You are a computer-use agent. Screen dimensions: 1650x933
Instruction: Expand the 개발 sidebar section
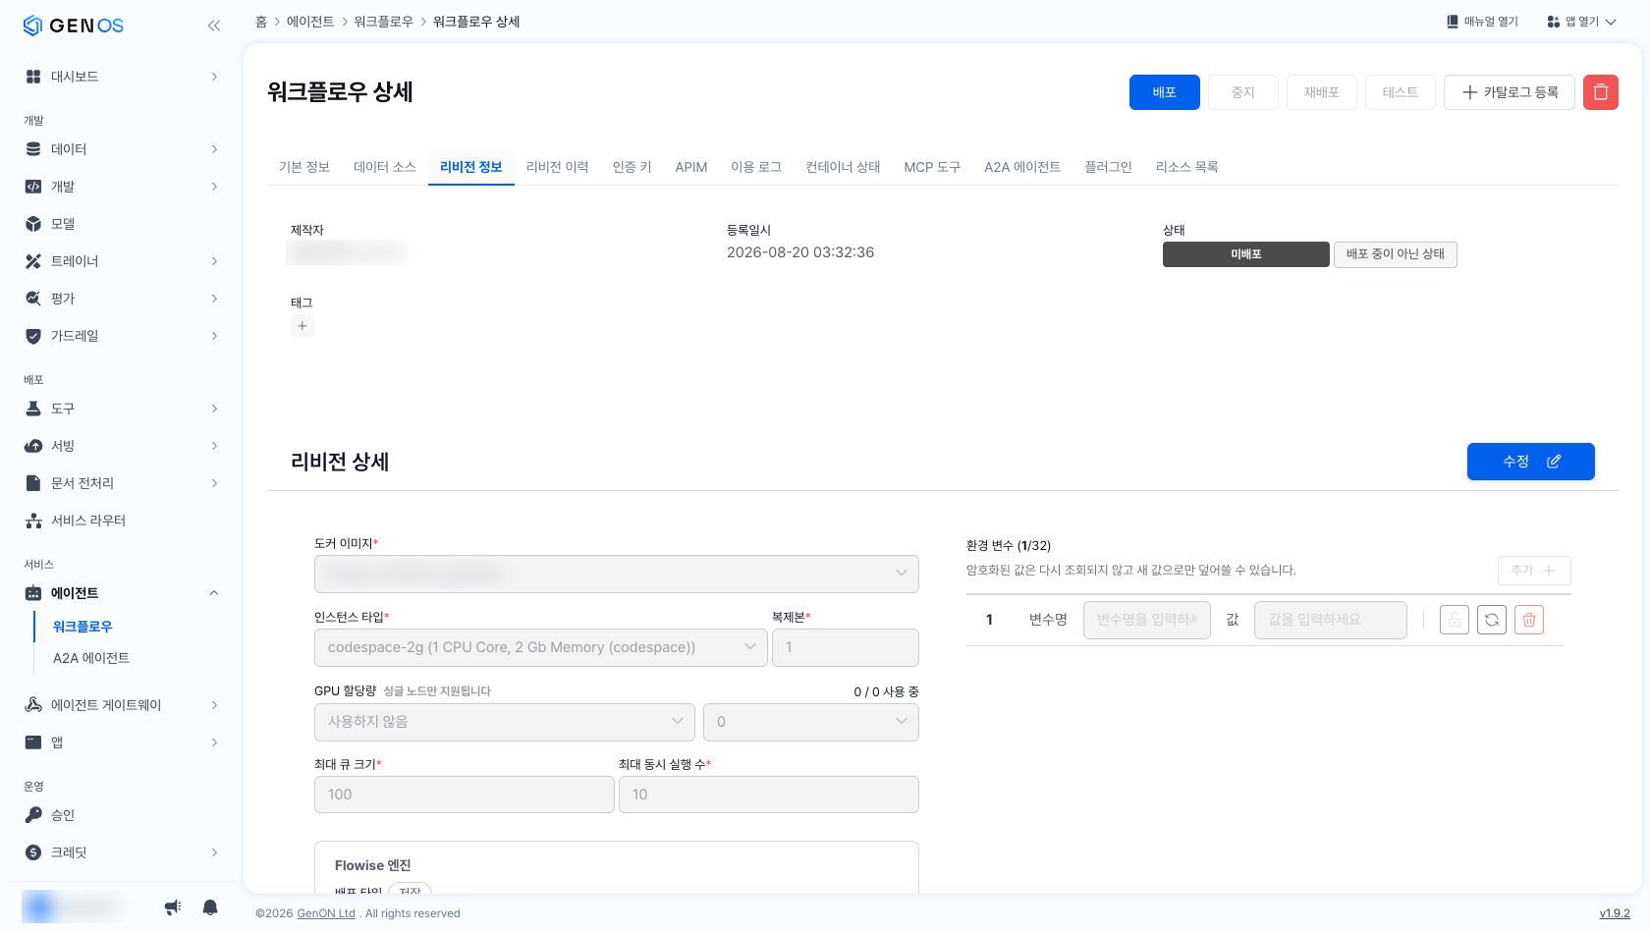point(122,187)
